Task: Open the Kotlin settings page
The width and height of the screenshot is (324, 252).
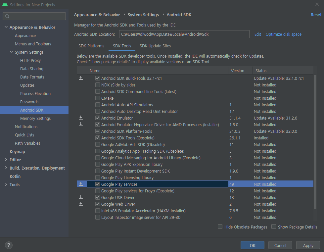Action: click(x=15, y=176)
